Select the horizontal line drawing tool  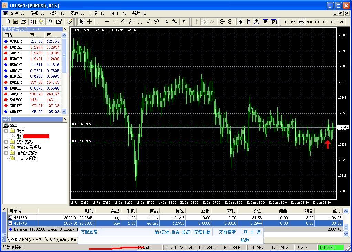[x=107, y=22]
